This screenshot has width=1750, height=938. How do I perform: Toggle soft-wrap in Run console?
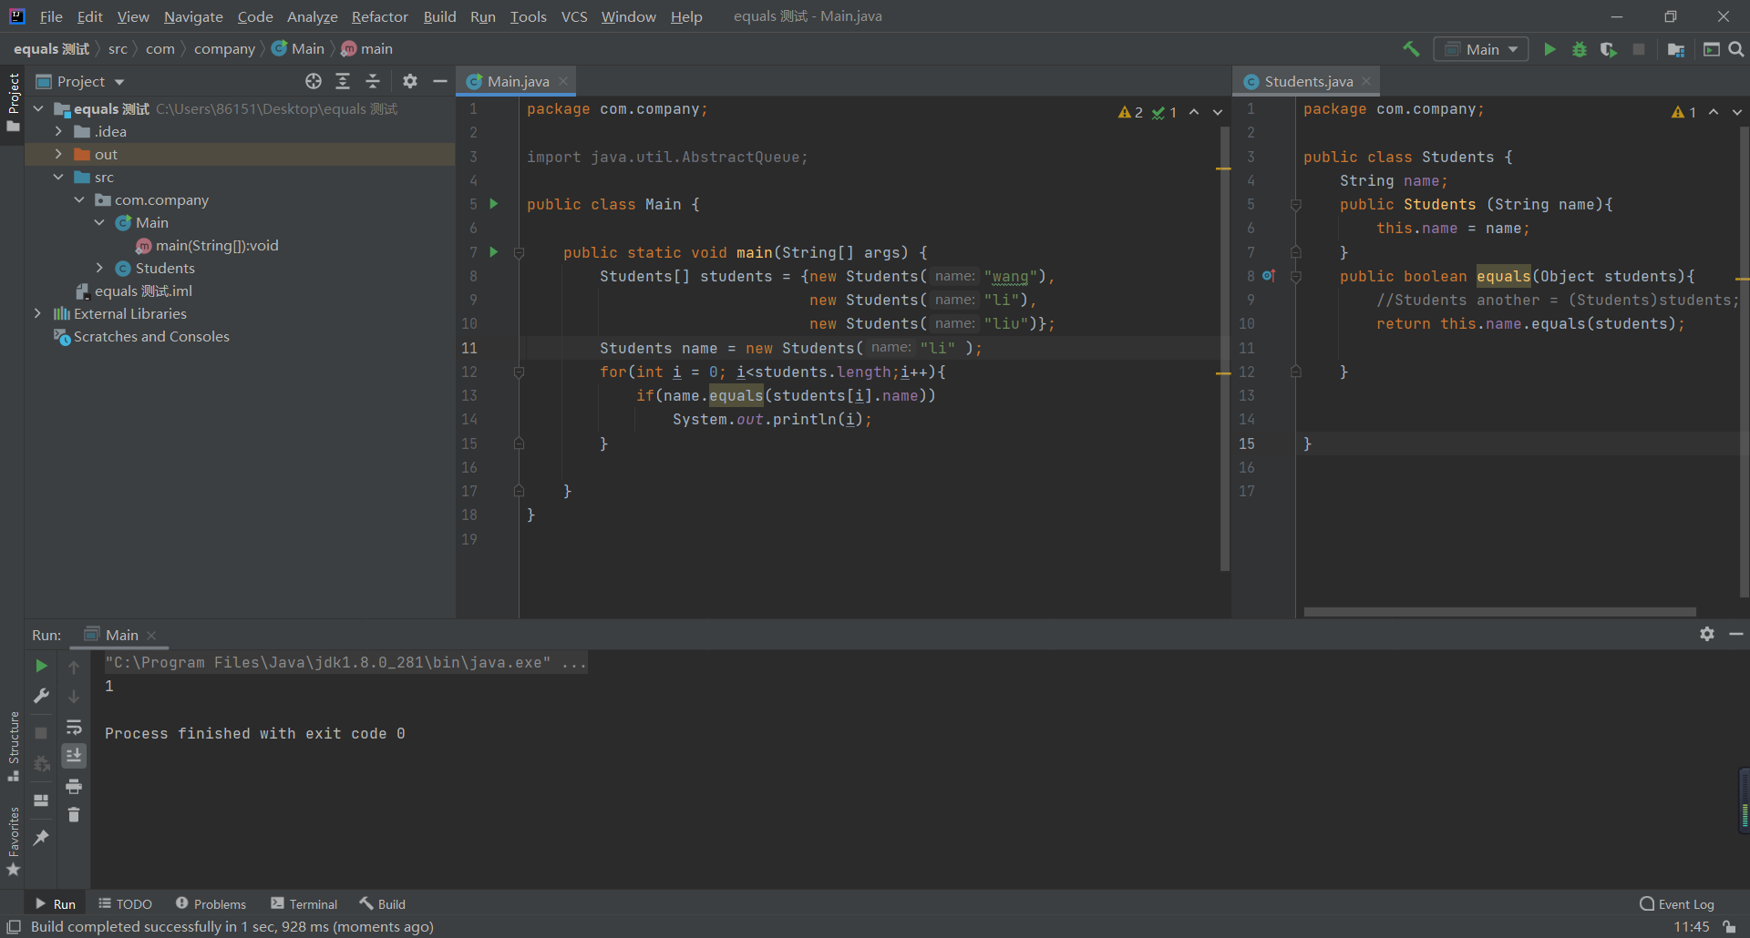tap(74, 727)
